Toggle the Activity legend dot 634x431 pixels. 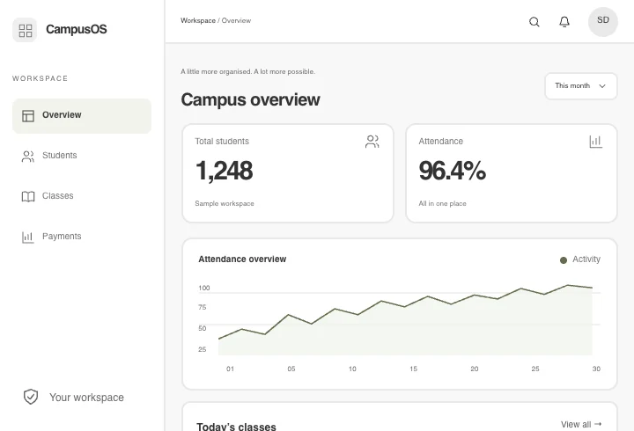564,260
